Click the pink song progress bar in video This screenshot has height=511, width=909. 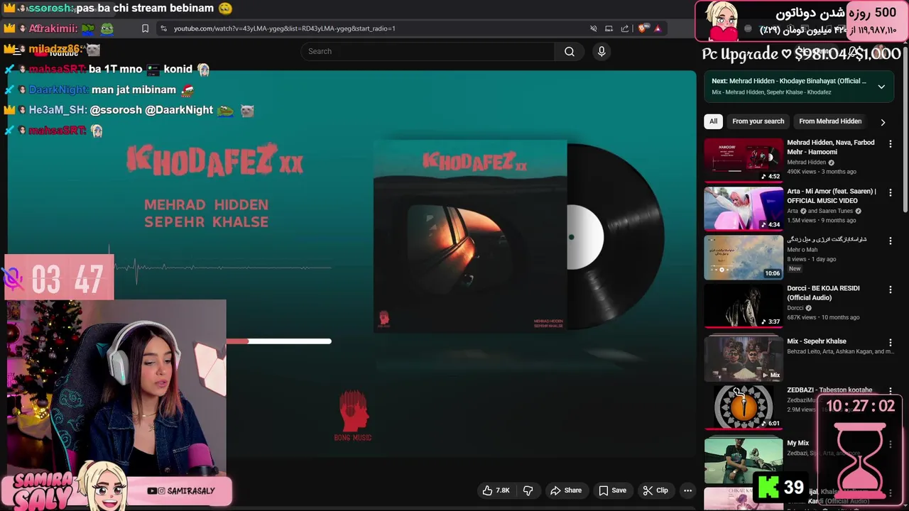278,341
